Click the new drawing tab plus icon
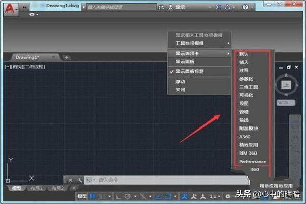The width and height of the screenshot is (306, 204). (x=66, y=57)
